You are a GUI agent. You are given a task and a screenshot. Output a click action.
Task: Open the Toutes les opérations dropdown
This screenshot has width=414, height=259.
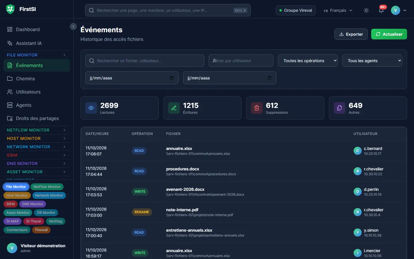click(308, 61)
